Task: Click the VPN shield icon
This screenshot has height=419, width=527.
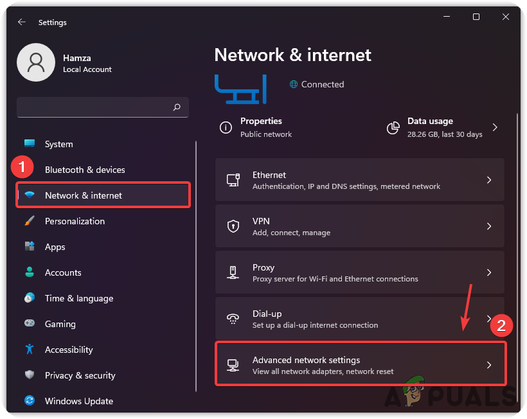Action: click(x=233, y=226)
